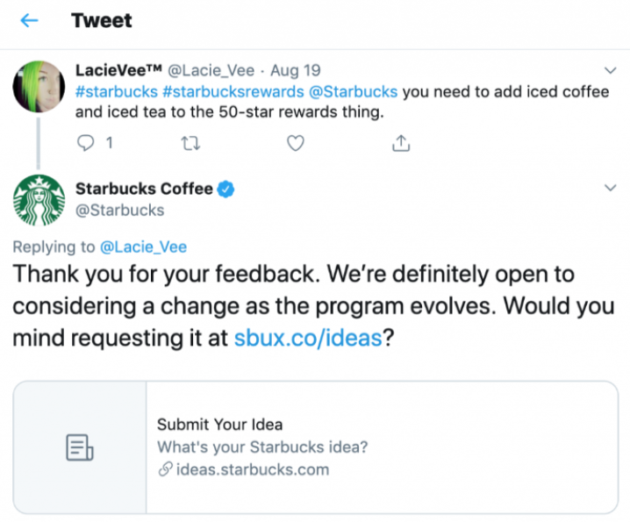Viewport: 630px width, 522px height.
Task: Expand the Starbucks tweet options chevron
Action: click(x=611, y=189)
